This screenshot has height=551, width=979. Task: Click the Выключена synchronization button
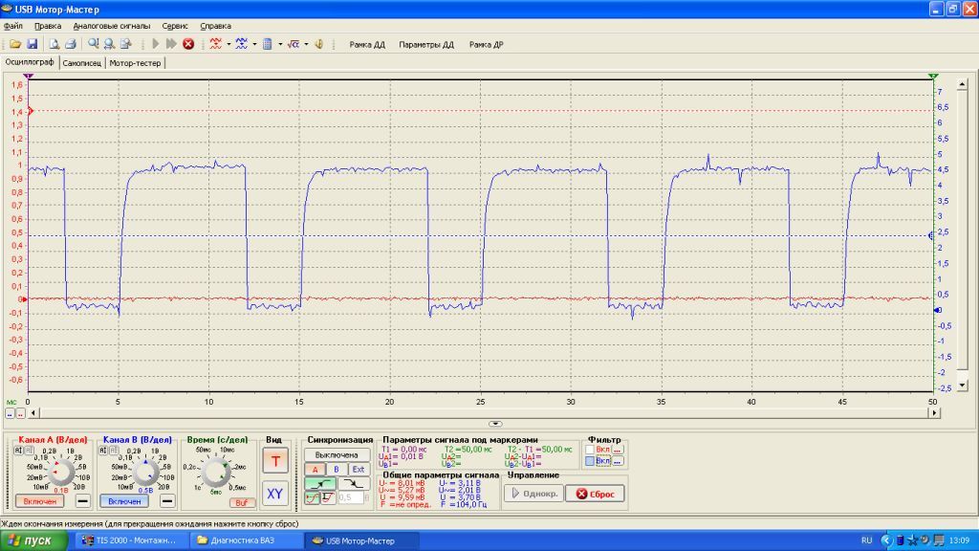click(337, 454)
